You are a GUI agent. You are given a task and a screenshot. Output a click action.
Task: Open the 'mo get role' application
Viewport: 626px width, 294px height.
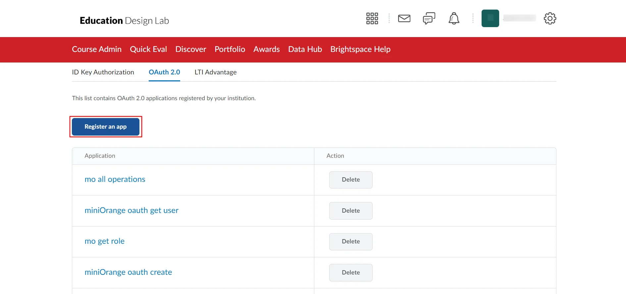[x=105, y=241]
